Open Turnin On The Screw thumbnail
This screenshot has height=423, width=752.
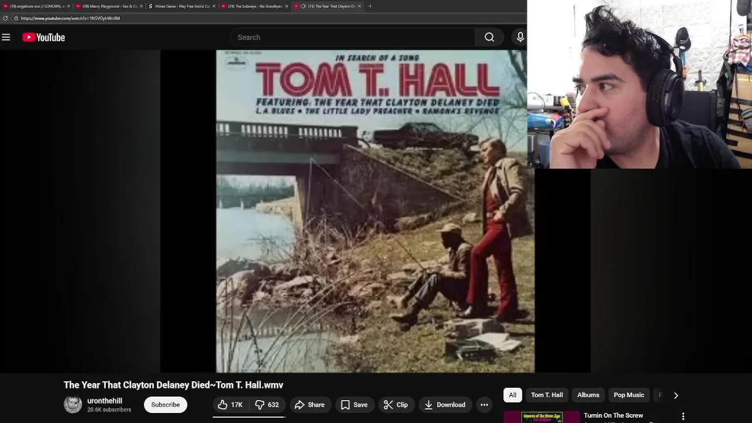point(542,417)
